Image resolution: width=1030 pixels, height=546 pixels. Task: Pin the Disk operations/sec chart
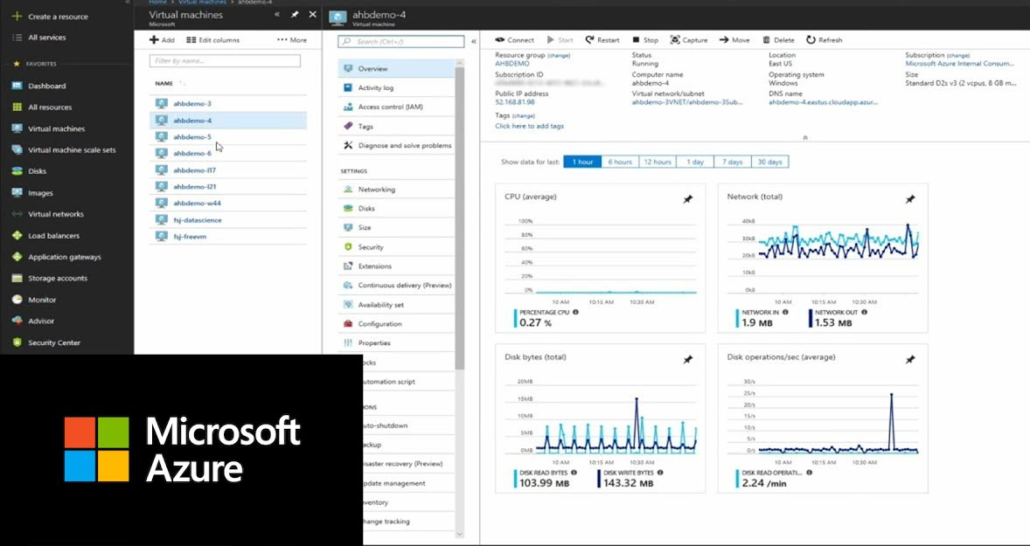(909, 359)
